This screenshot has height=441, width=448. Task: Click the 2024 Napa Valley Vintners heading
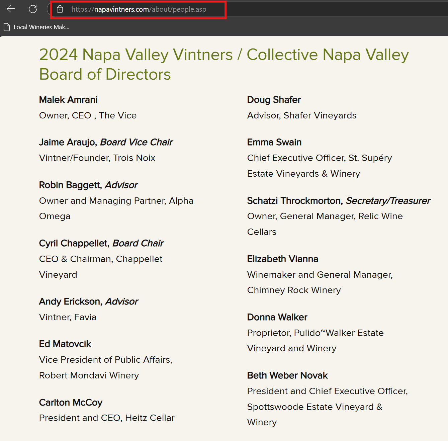tap(224, 64)
